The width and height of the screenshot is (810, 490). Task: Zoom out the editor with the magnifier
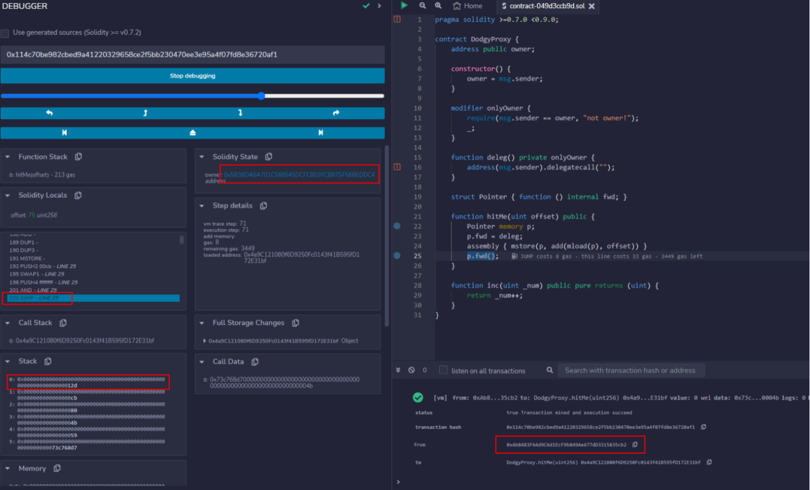(x=423, y=6)
